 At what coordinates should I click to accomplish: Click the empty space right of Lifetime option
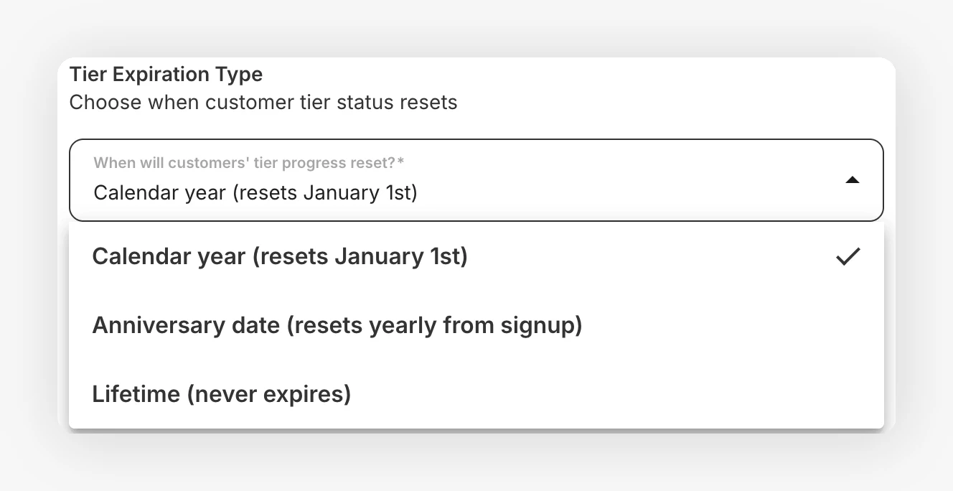coord(617,394)
